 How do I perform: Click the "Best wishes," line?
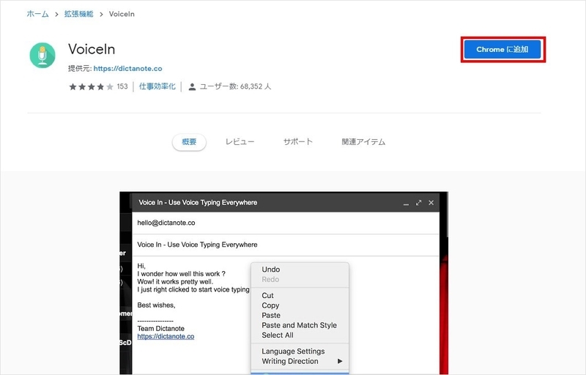tap(156, 305)
